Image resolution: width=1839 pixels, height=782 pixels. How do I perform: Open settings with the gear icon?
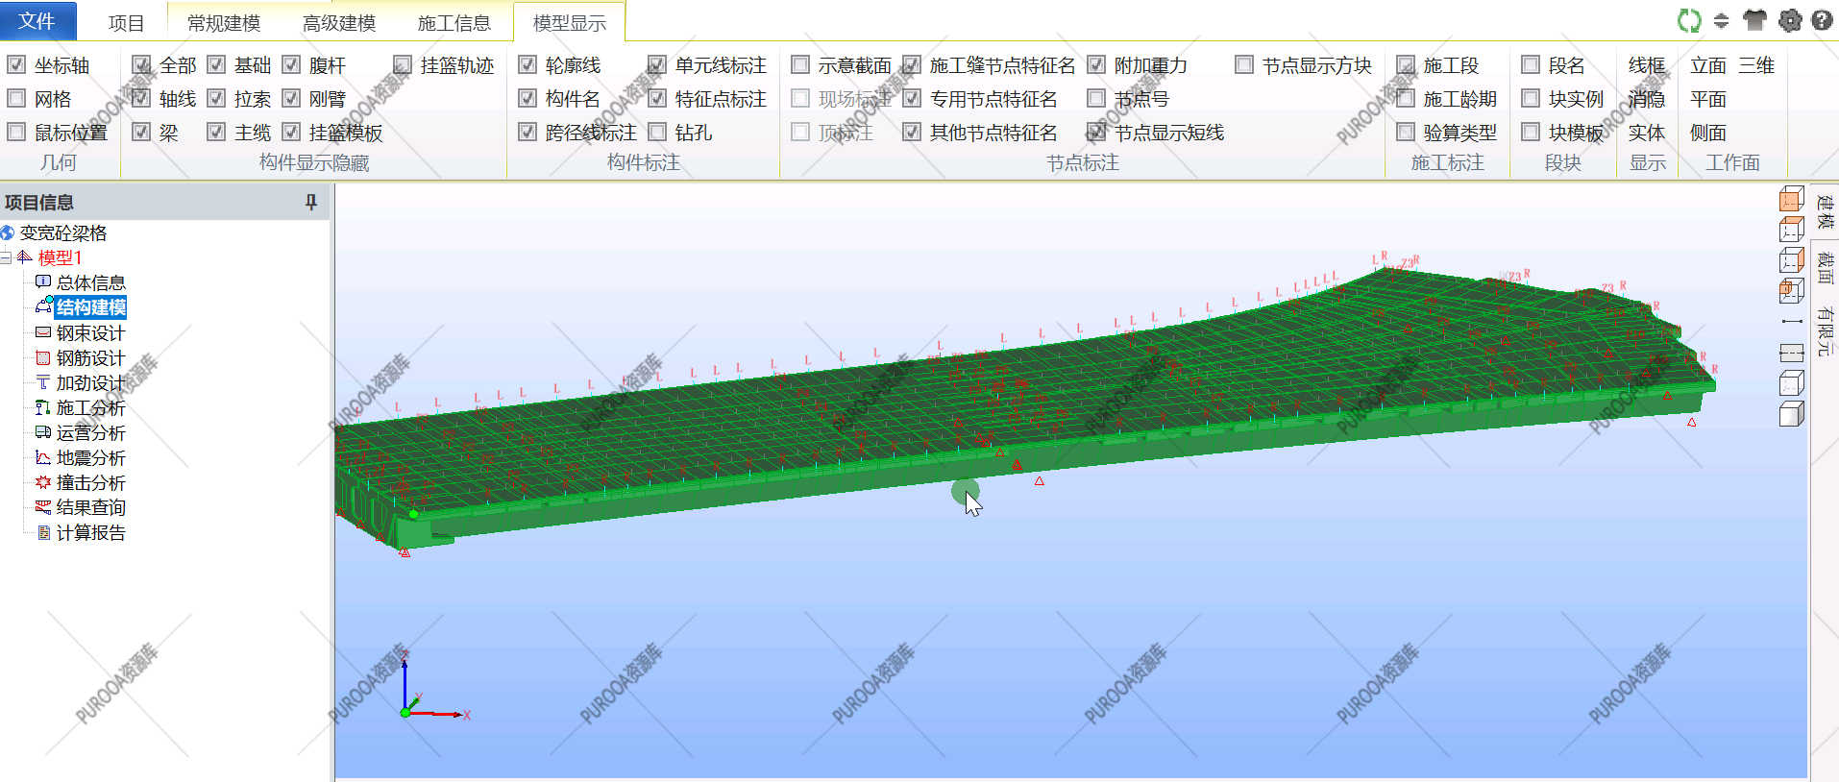coord(1789,20)
